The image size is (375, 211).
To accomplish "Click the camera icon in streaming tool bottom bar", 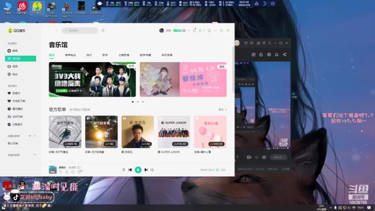I will click(x=249, y=158).
